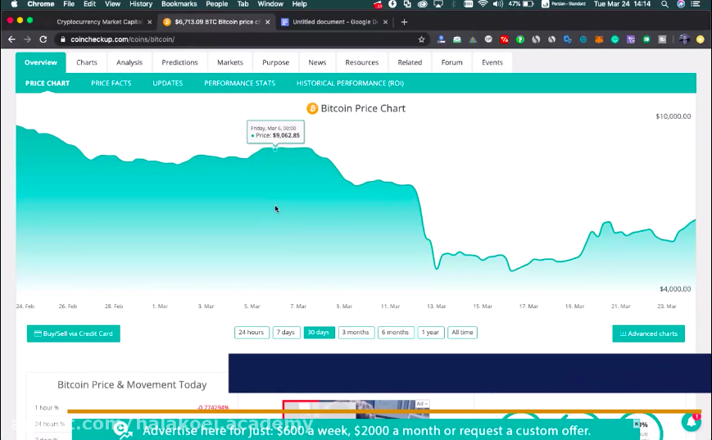The height and width of the screenshot is (440, 712).
Task: Open the Purpose tab
Action: coord(275,62)
